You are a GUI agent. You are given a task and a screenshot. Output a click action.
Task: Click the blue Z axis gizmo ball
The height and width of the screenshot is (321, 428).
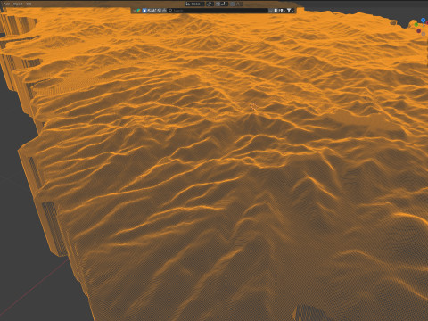[x=423, y=21]
